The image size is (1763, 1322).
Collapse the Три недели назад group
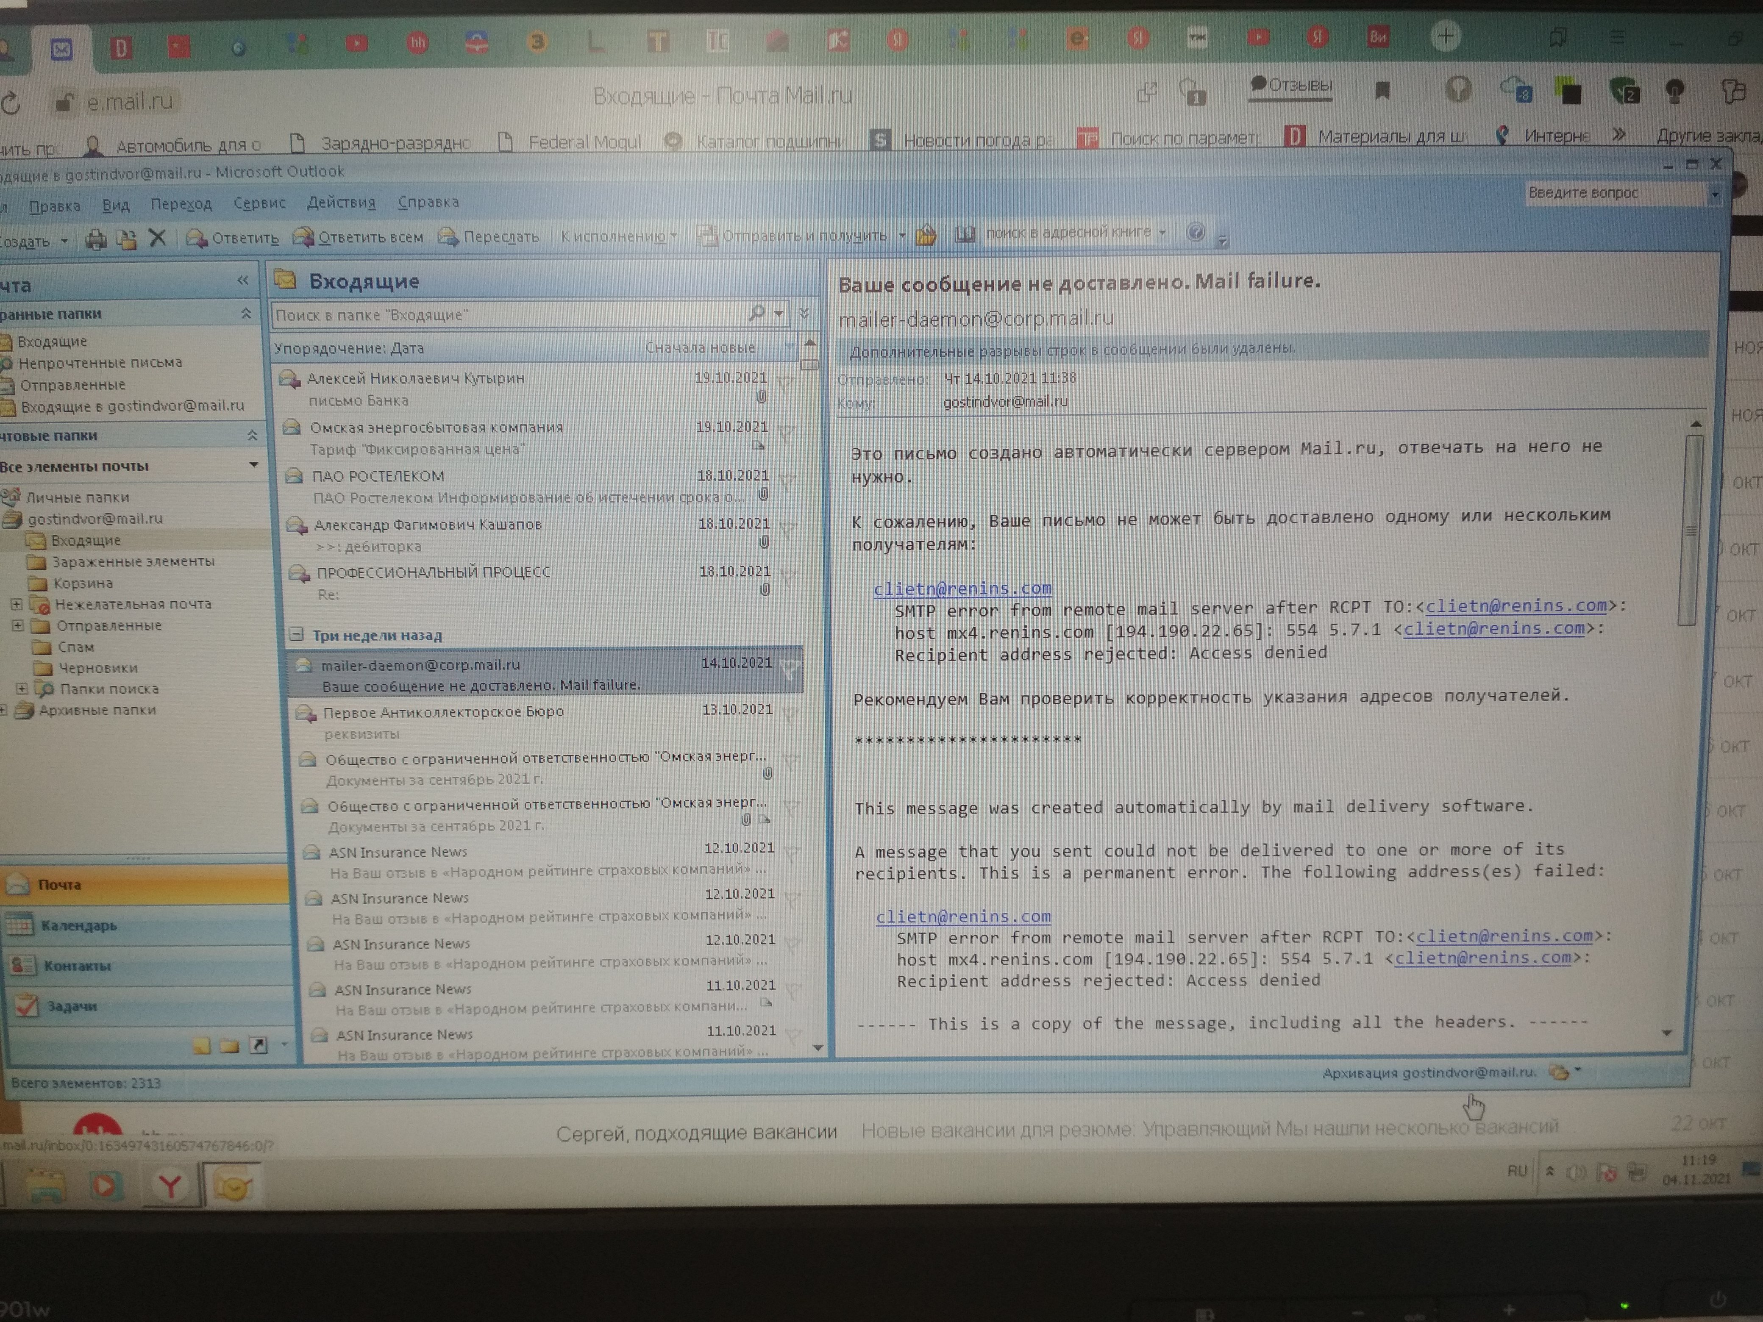coord(297,634)
